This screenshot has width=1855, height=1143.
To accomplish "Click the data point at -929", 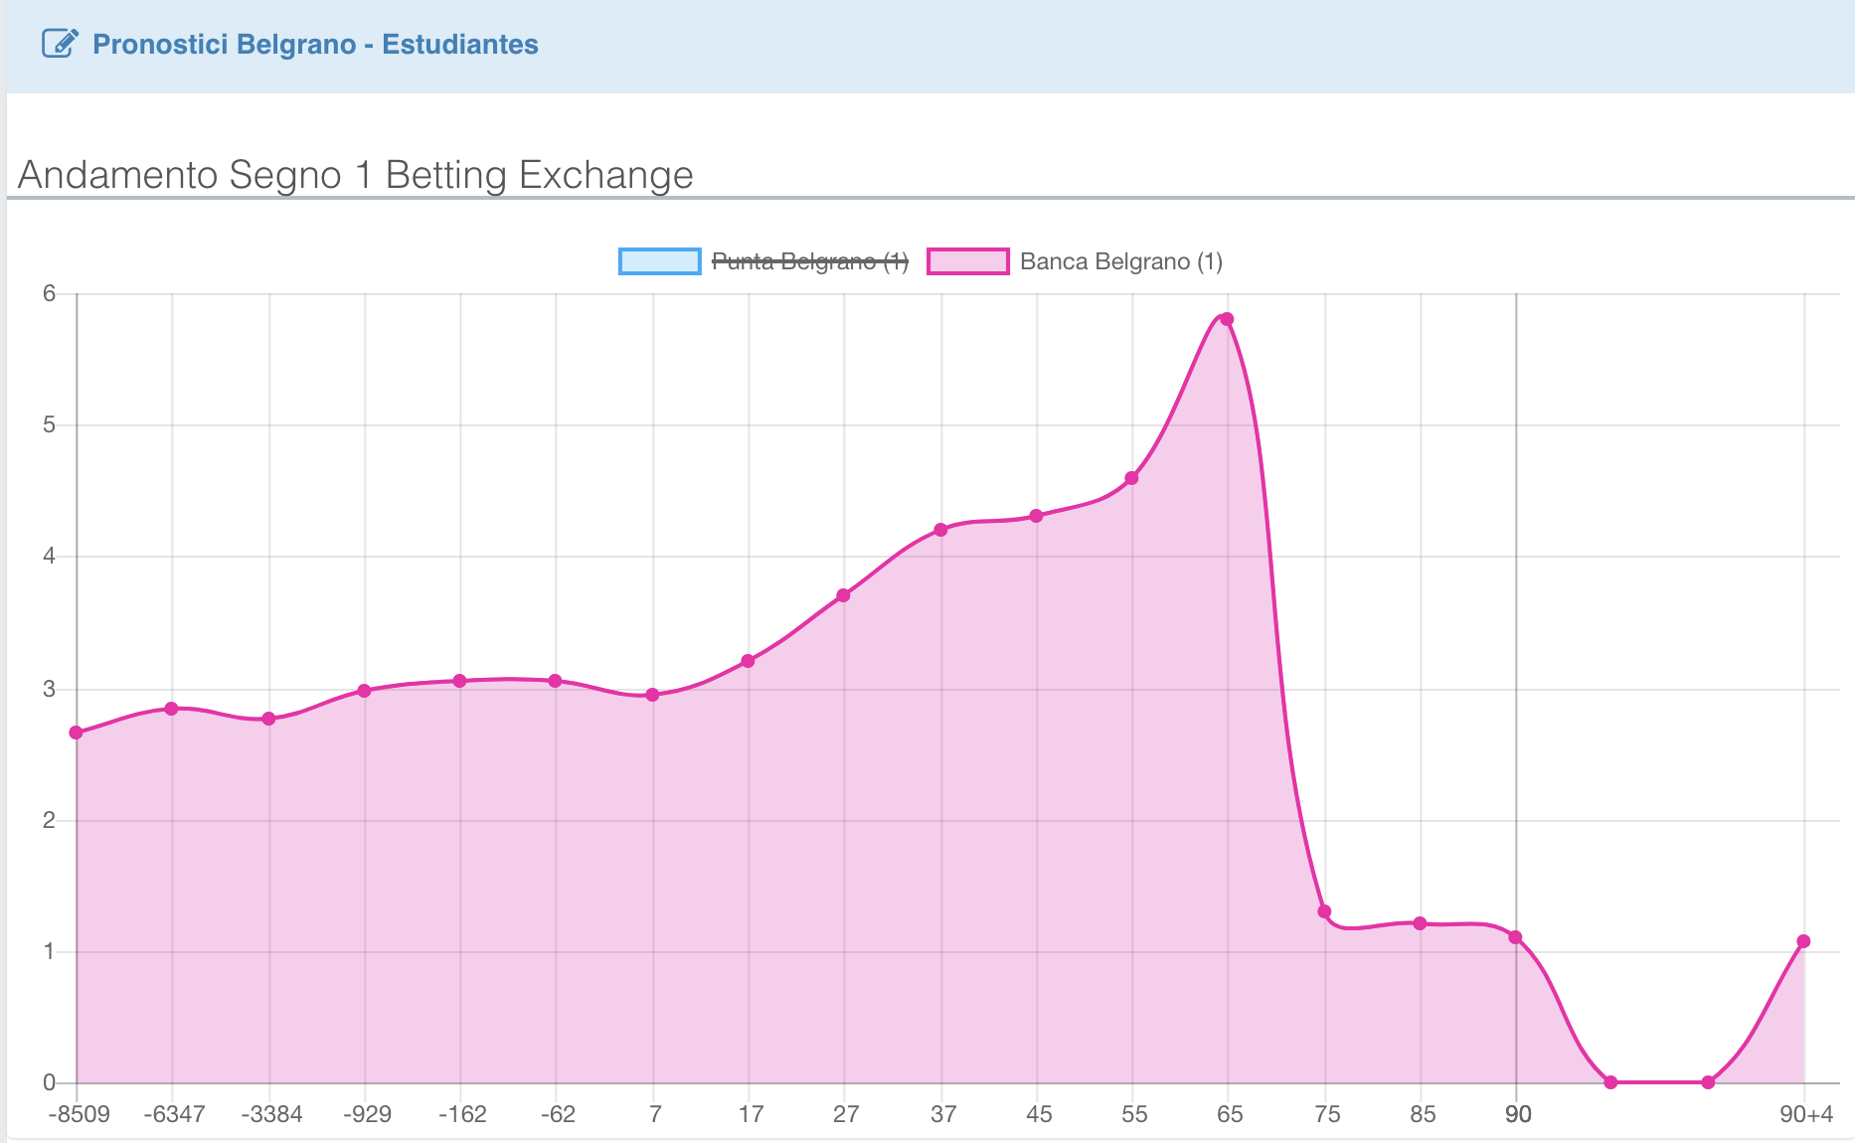I will (x=364, y=691).
